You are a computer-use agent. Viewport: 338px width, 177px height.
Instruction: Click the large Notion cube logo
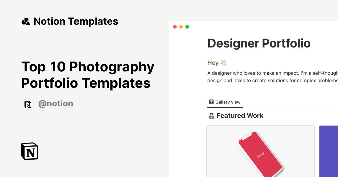[30, 151]
